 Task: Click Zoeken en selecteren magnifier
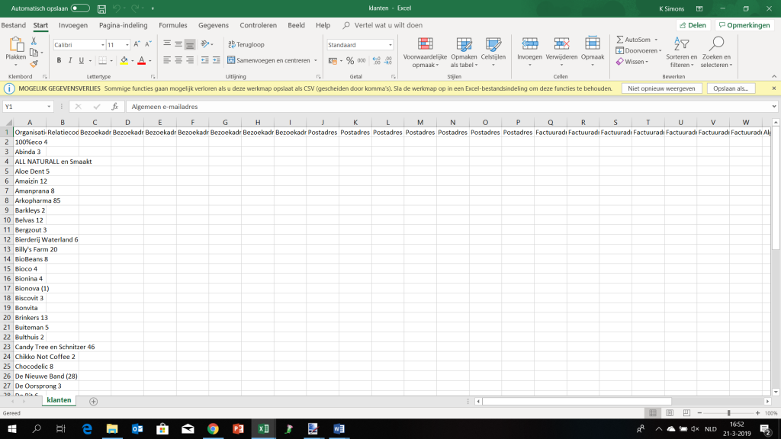tap(716, 44)
